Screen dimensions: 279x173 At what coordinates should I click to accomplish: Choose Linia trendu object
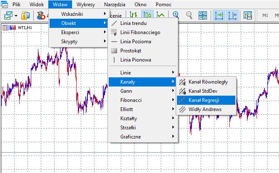coord(143,23)
